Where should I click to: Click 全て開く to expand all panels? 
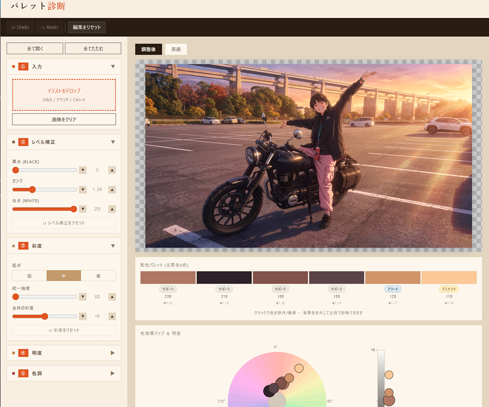tap(35, 48)
